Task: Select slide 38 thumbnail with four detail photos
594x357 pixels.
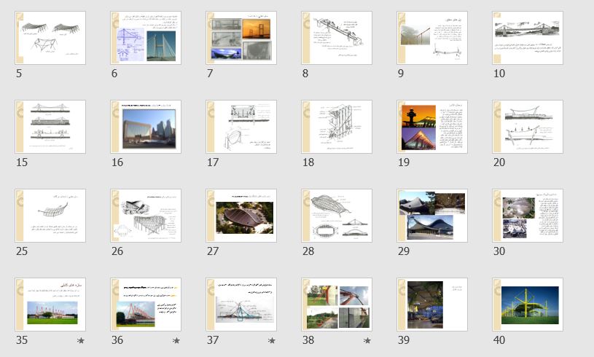Action: 337,305
